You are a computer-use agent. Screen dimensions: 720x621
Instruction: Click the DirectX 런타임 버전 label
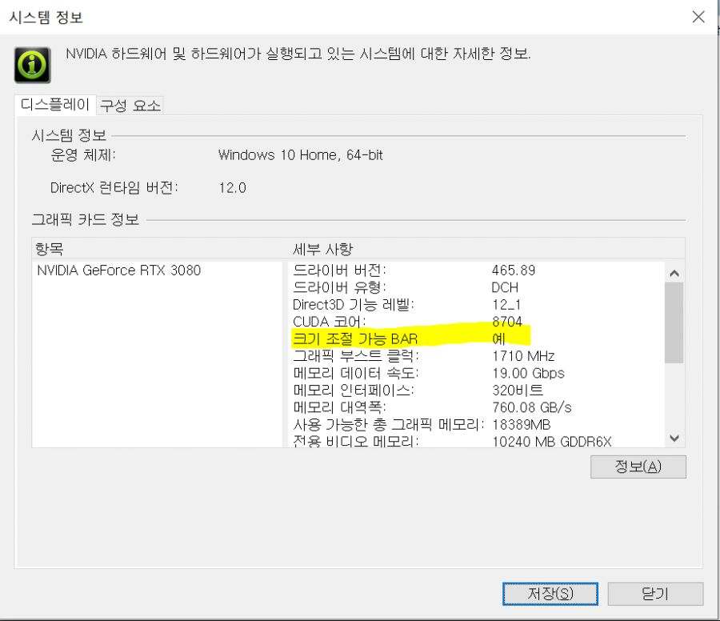pyautogui.click(x=114, y=188)
